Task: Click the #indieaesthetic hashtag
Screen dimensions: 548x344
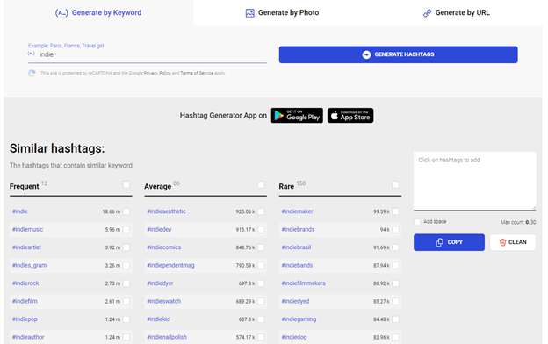Action: [x=166, y=211]
